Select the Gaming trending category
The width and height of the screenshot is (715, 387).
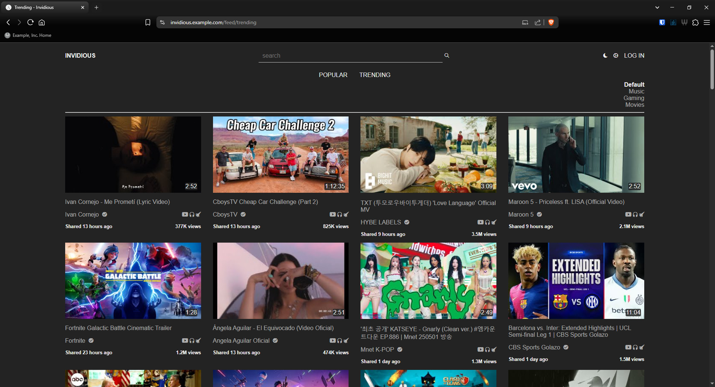point(634,98)
